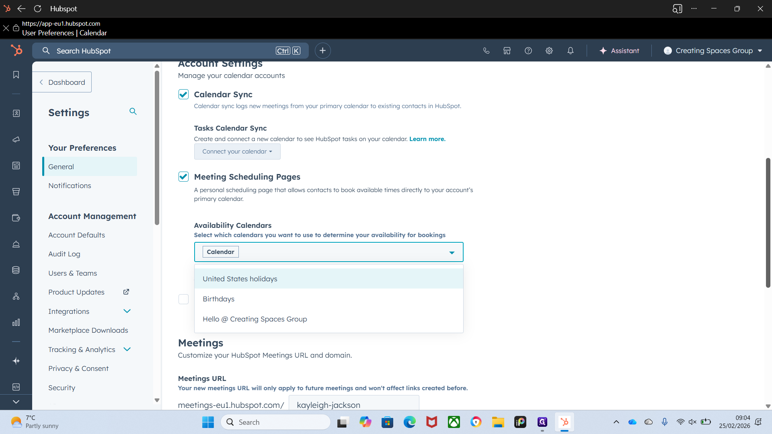Image resolution: width=772 pixels, height=434 pixels.
Task: Open the Settings gear icon in the top bar
Action: tap(549, 51)
